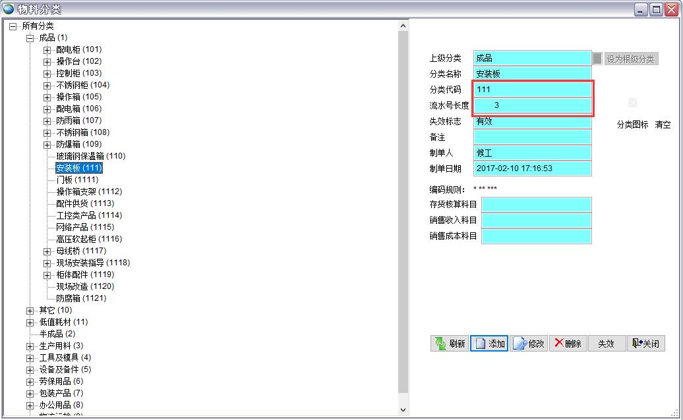
Task: Click the 关闭 close door button
Action: (645, 343)
